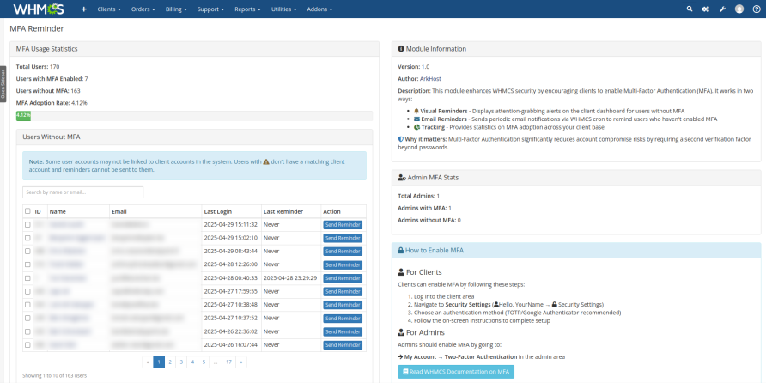Click Showing 1 to 10 of 163 users
Image resolution: width=766 pixels, height=383 pixels.
55,375
